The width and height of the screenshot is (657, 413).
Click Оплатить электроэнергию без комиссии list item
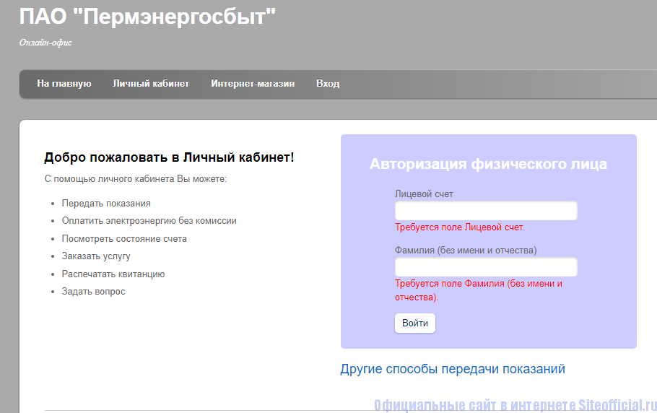[149, 221]
